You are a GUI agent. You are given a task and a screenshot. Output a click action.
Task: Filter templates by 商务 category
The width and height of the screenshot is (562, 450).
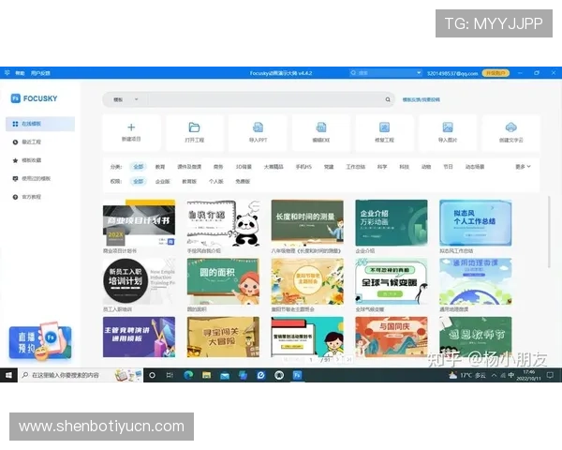point(218,167)
